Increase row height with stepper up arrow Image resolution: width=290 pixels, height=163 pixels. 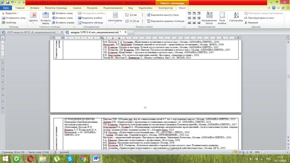(x=142, y=14)
